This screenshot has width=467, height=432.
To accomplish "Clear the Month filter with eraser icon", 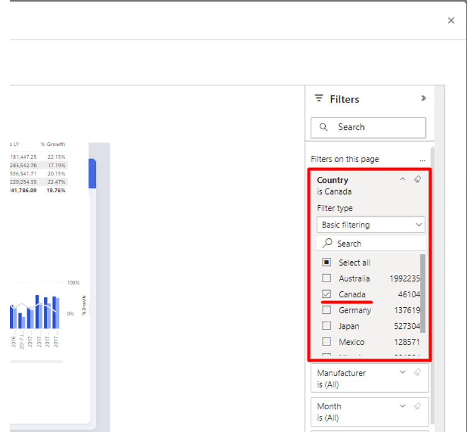I will pyautogui.click(x=418, y=406).
